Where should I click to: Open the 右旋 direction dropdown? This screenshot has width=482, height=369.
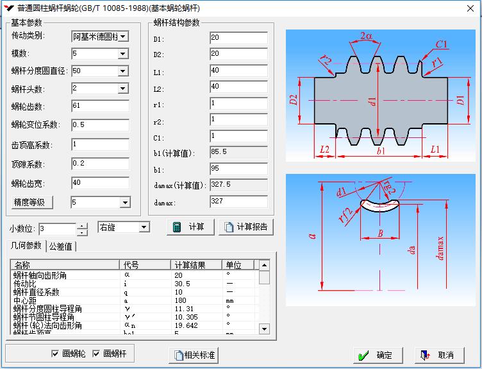click(x=144, y=227)
